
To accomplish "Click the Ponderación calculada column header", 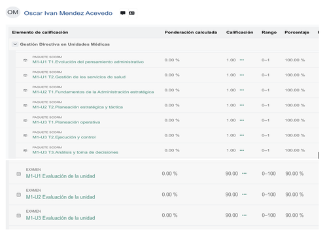I will pyautogui.click(x=191, y=32).
